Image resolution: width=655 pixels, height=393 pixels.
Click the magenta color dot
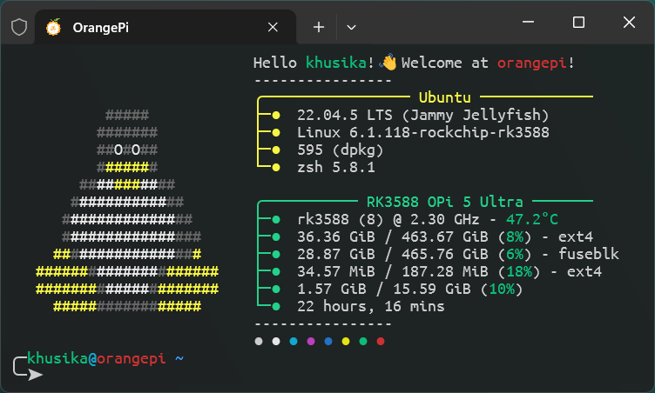click(311, 342)
